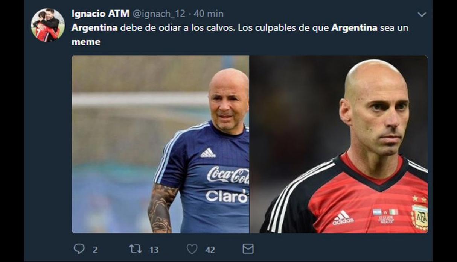This screenshot has height=262, width=457.
Task: Click the Coca-Cola logo on the blue shirt
Action: pyautogui.click(x=228, y=175)
